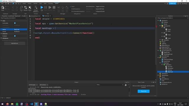189x106 pixels.
Task: Click the Pause icon in the Test group
Action: point(45,7)
